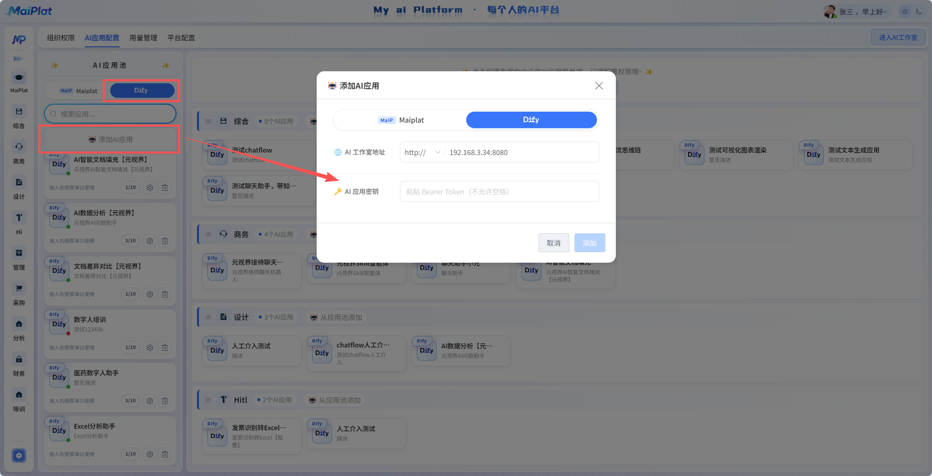The width and height of the screenshot is (932, 476).
Task: Click drag handle of 商务 section
Action: pyautogui.click(x=208, y=234)
